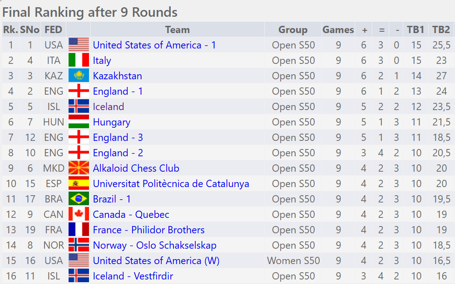Open France - Philidor Brothers link
This screenshot has height=284, width=455.
[x=148, y=230]
